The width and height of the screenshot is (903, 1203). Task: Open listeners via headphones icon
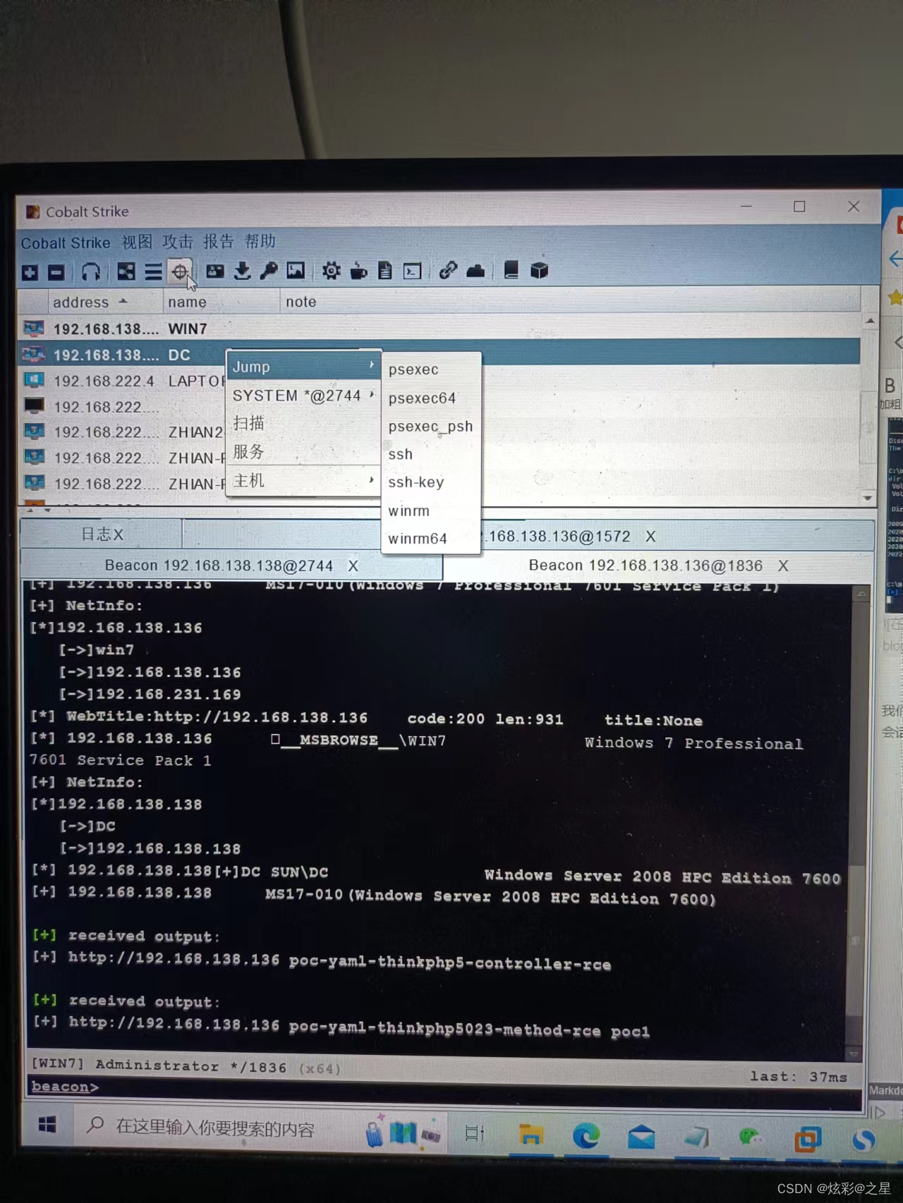click(91, 271)
